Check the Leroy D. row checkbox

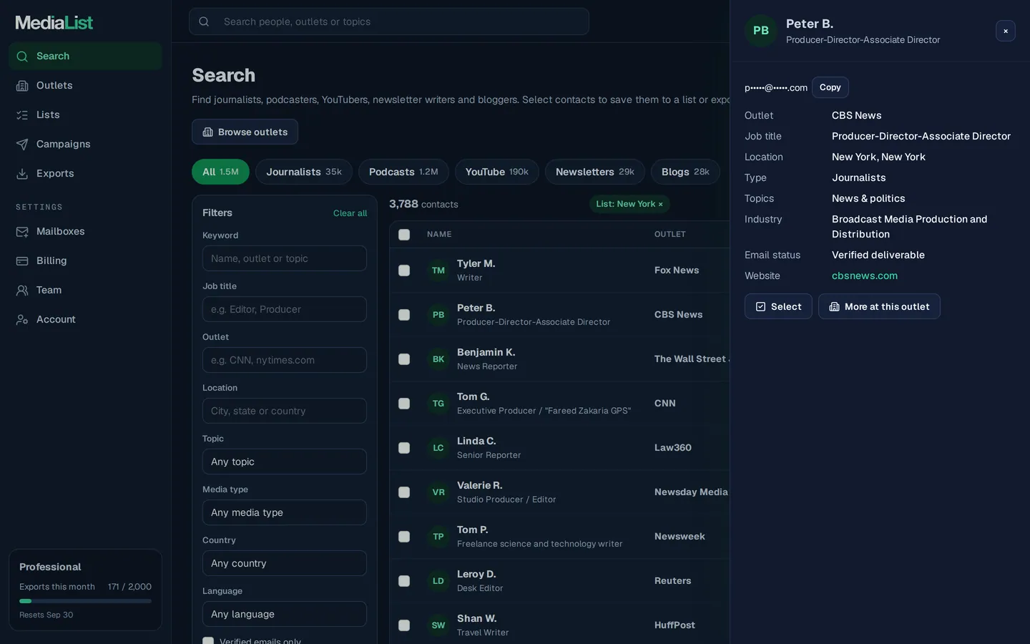pos(404,581)
